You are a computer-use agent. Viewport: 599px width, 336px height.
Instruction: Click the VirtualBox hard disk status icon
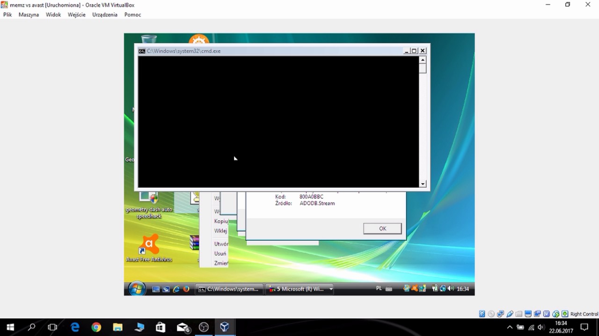coord(482,314)
